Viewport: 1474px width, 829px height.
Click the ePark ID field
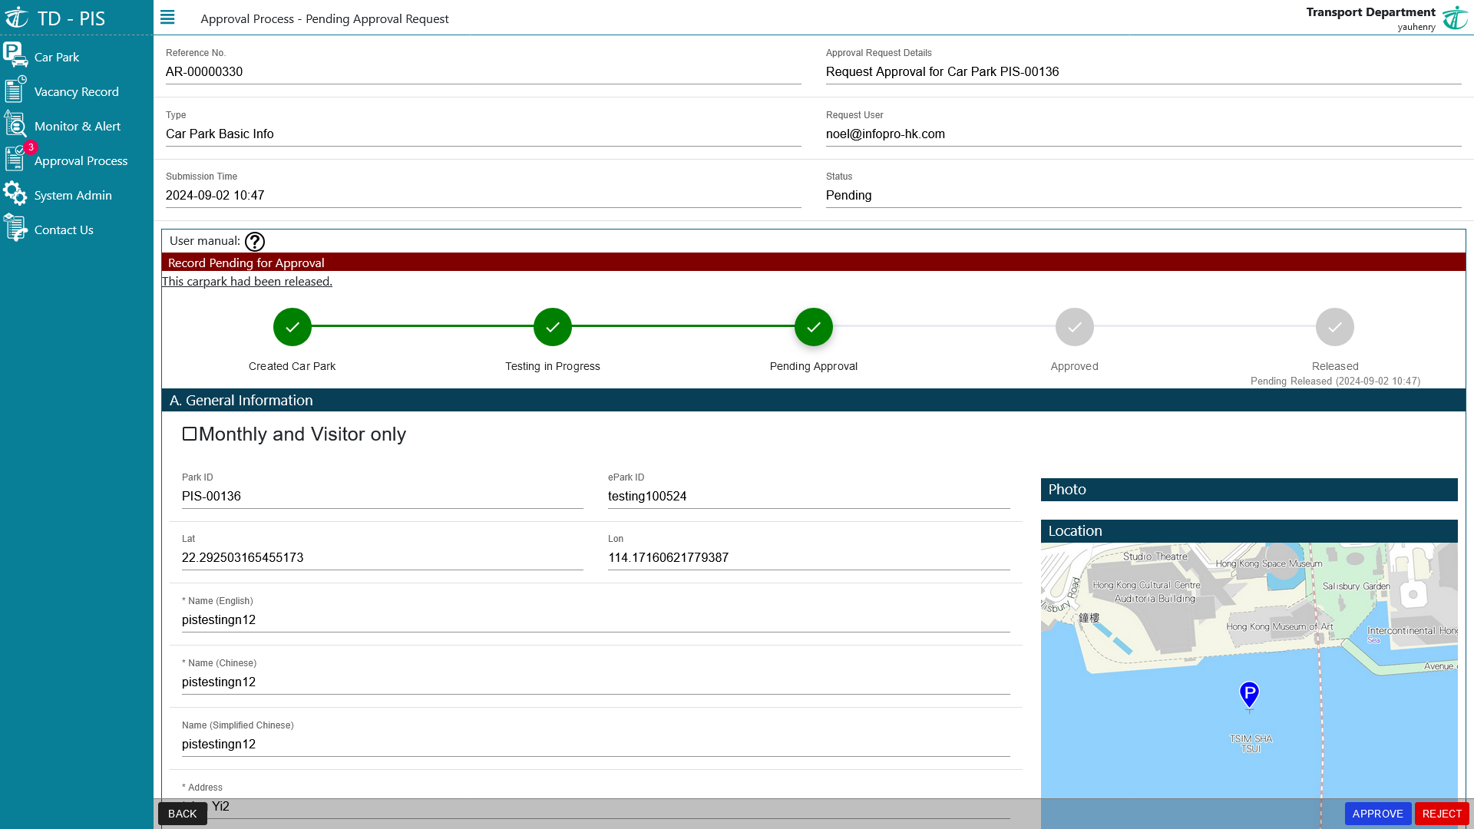tap(808, 496)
